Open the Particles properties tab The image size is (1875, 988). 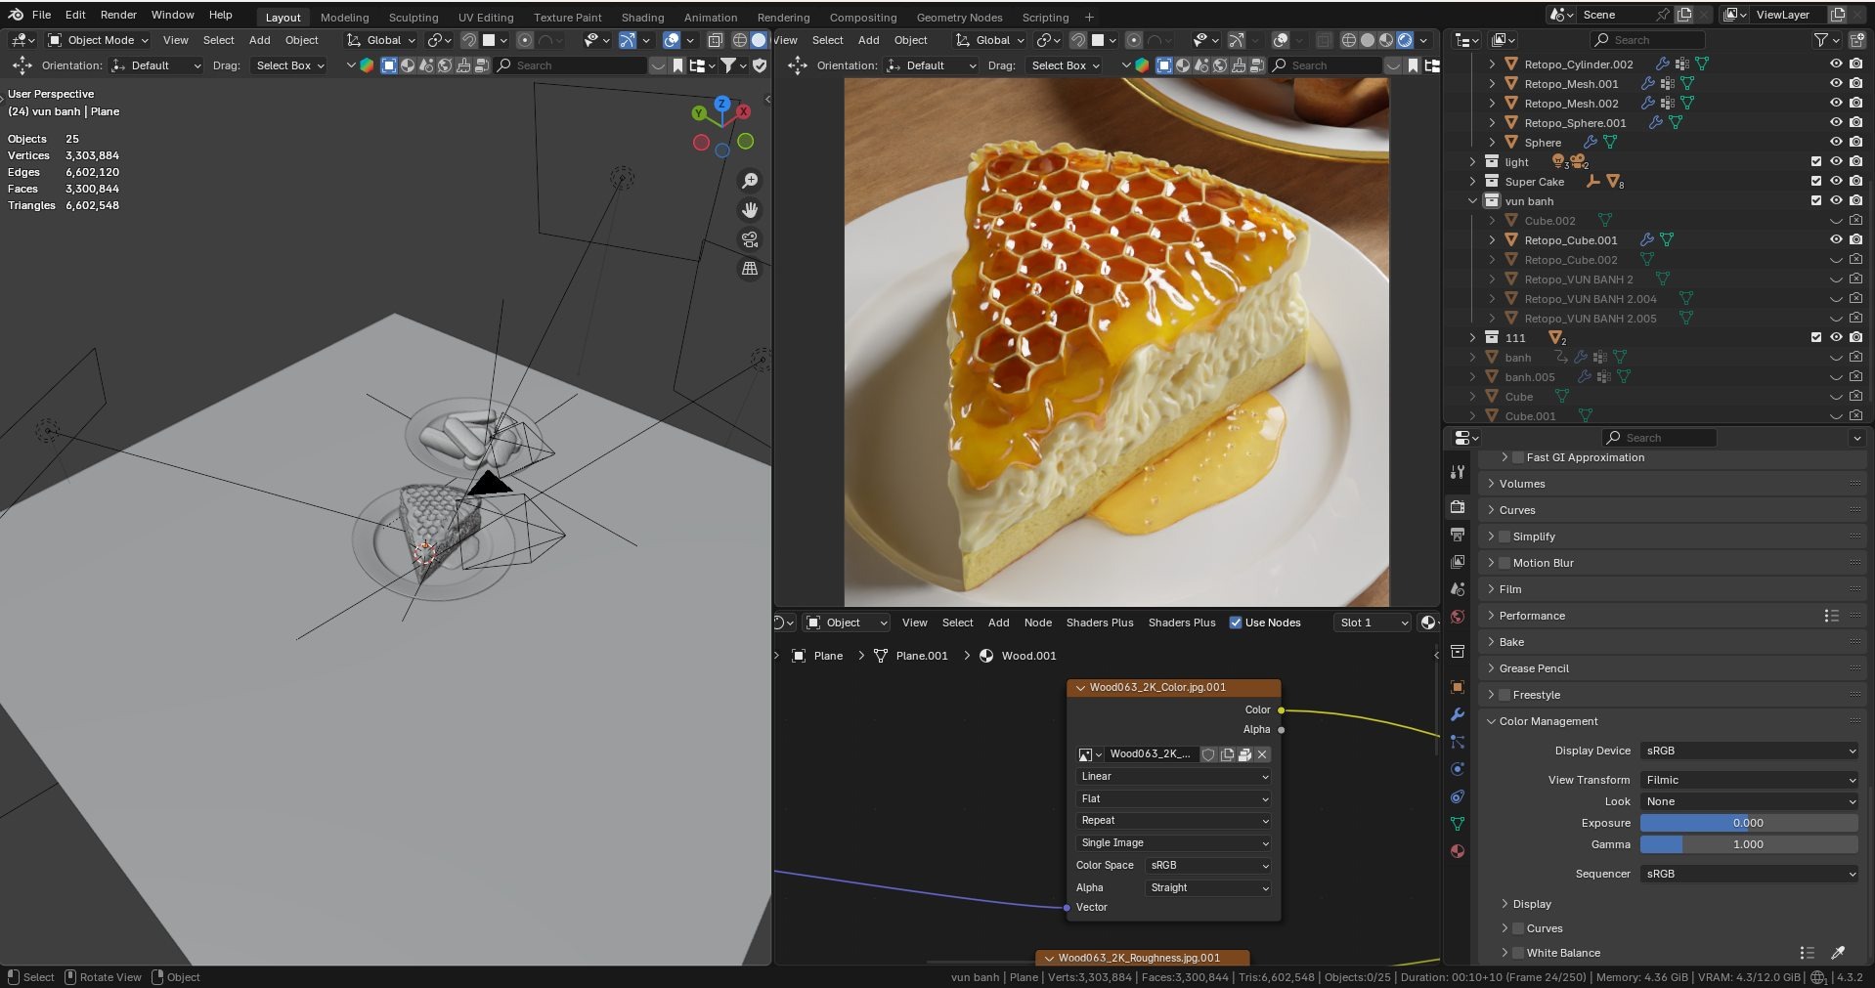click(1458, 742)
